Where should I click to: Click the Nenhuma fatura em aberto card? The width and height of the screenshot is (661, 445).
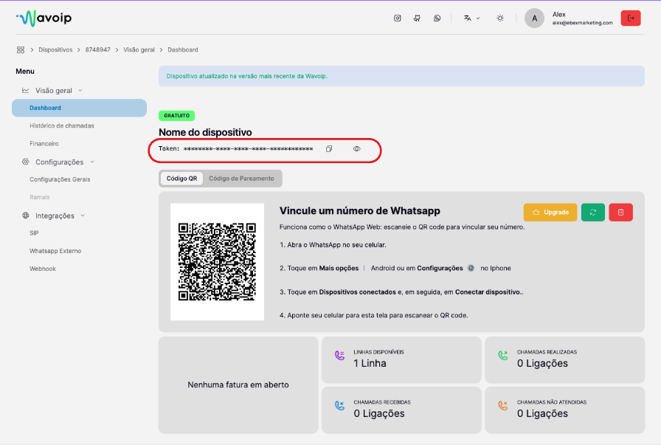pos(238,384)
